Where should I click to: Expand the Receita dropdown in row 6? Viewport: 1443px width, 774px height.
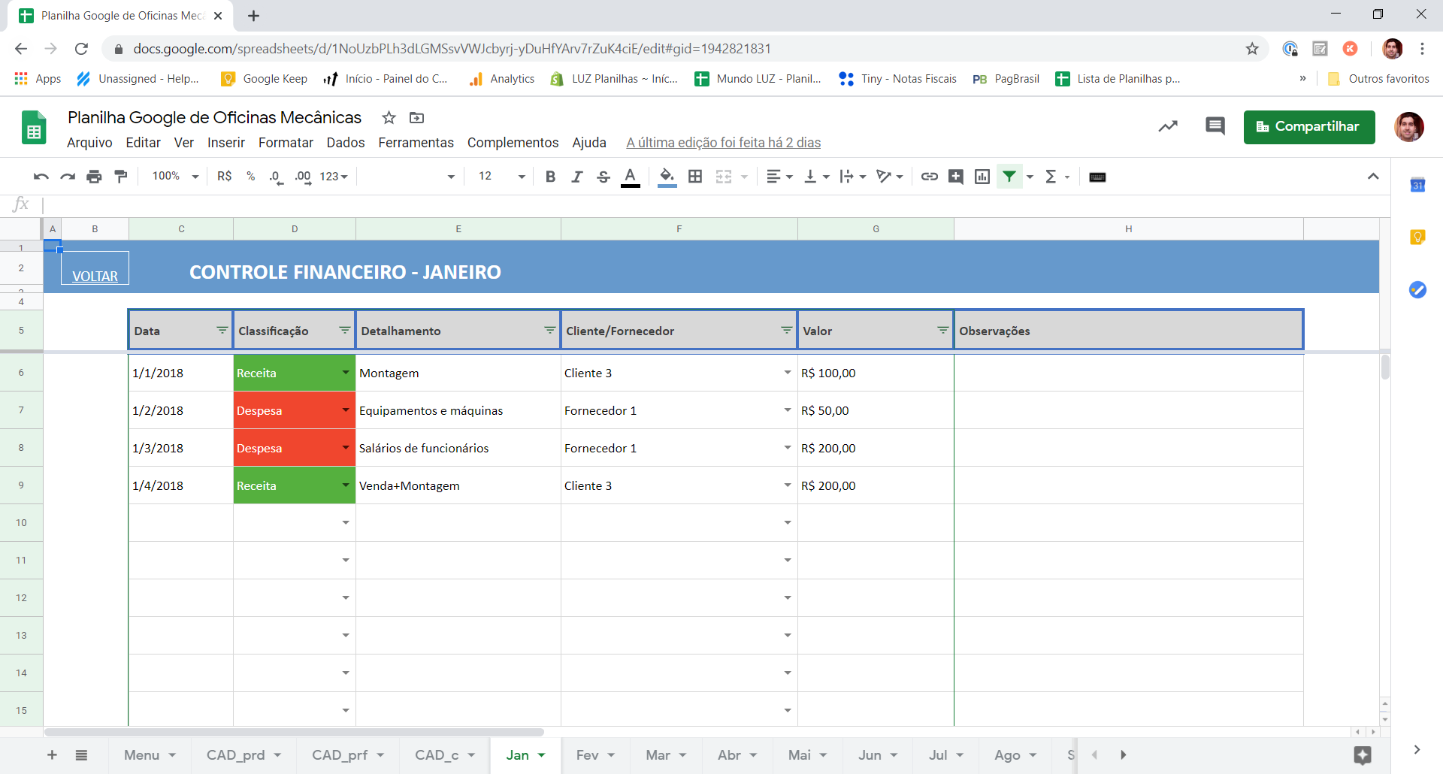click(346, 373)
